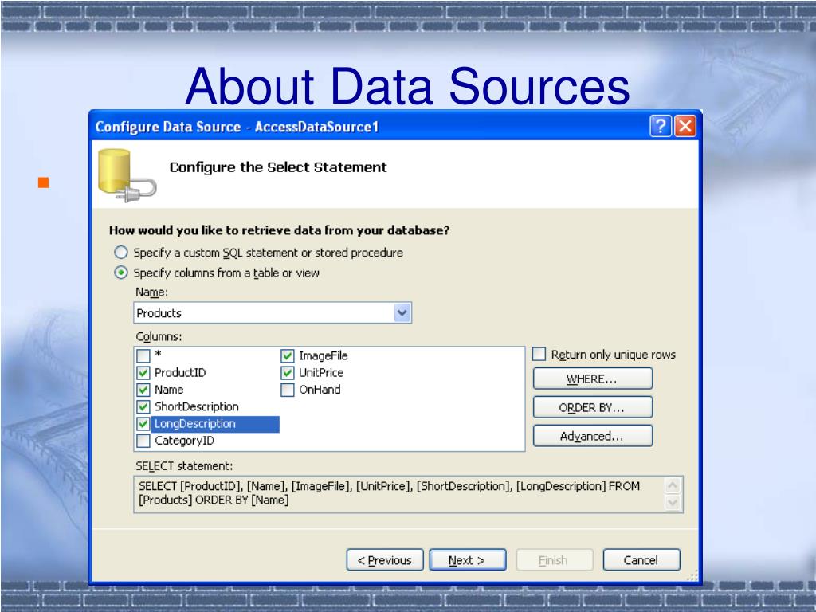Uncheck the Name column checkbox

[143, 390]
